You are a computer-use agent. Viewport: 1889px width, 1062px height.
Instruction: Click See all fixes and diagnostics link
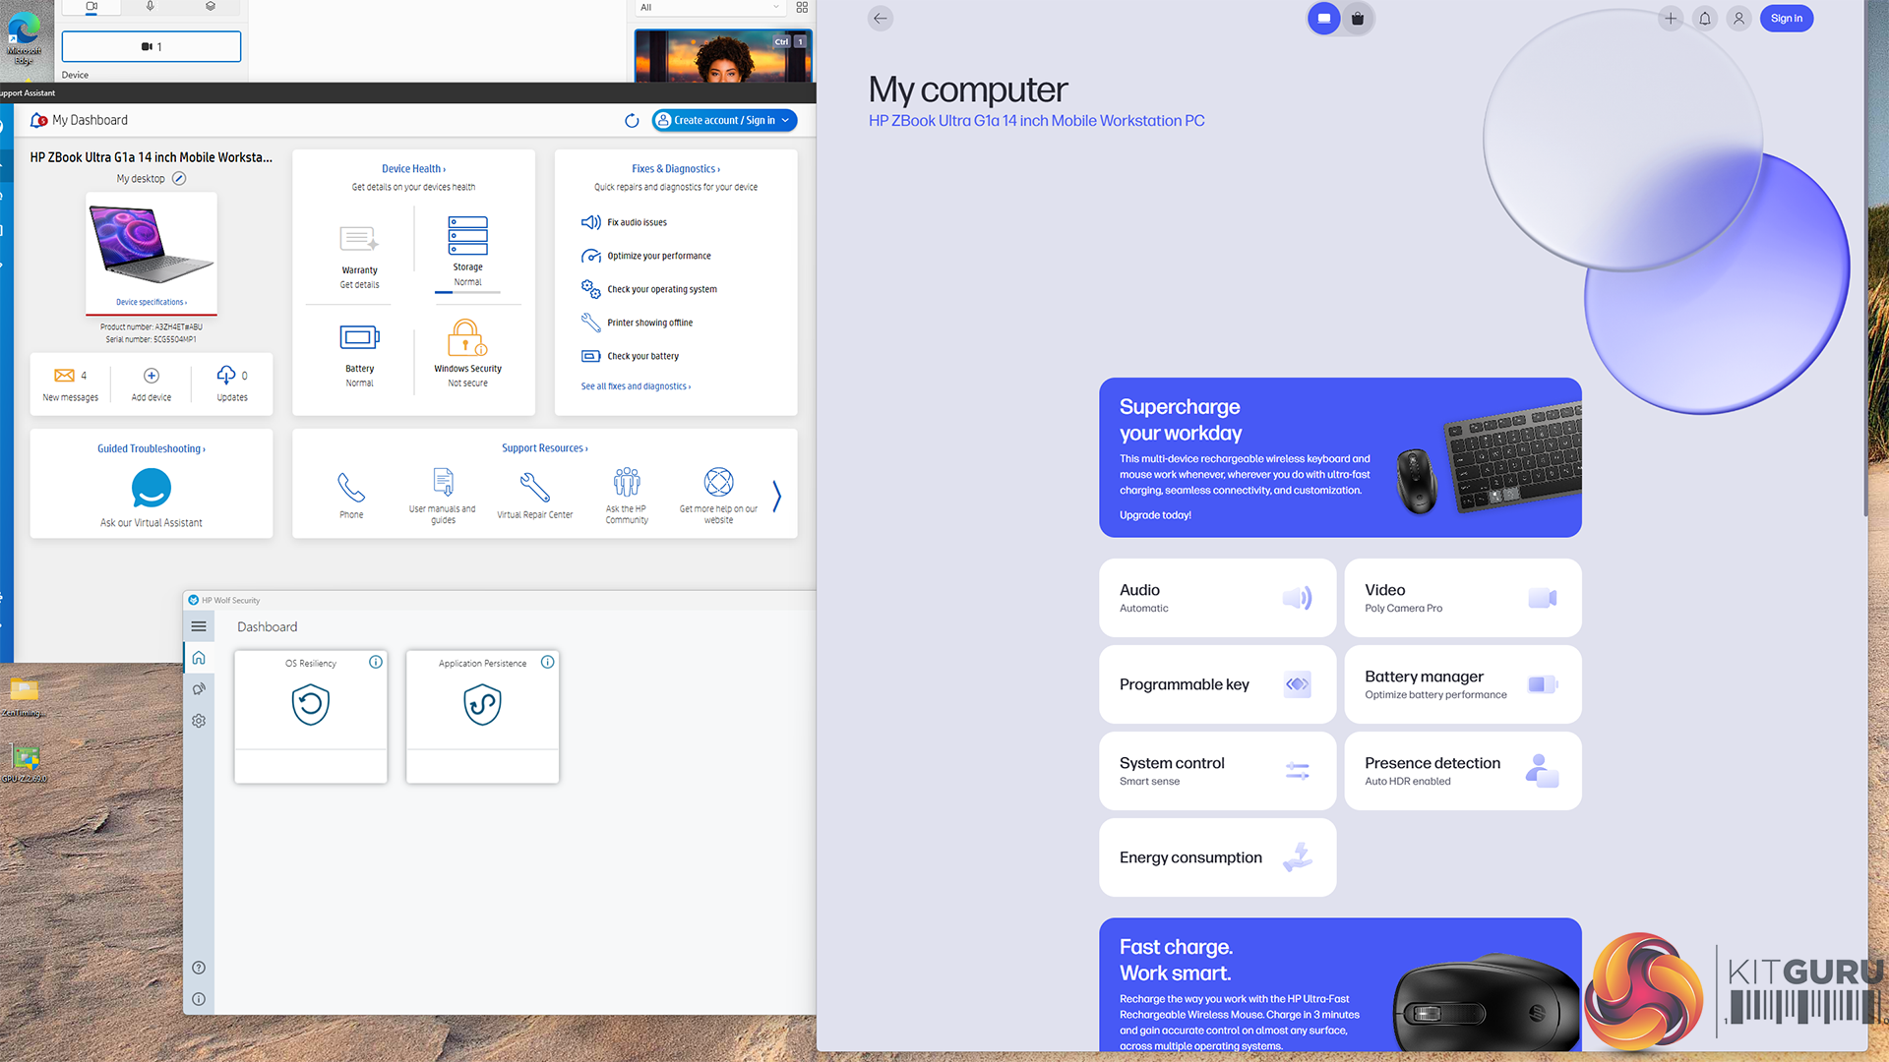(636, 386)
